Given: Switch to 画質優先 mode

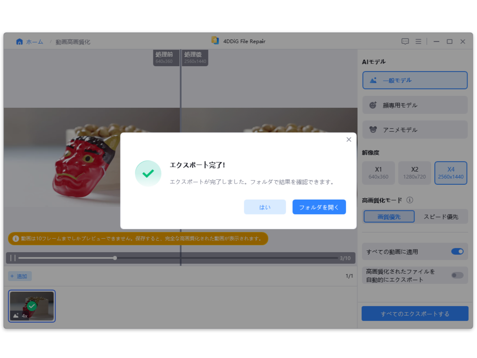Looking at the screenshot, I should click(x=389, y=217).
